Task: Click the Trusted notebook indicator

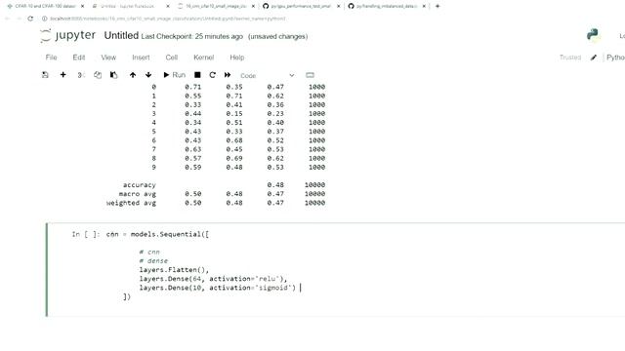Action: [x=570, y=58]
